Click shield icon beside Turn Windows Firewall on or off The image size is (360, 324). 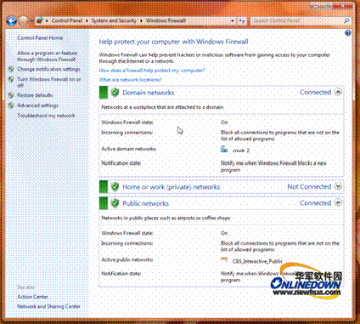(11, 79)
